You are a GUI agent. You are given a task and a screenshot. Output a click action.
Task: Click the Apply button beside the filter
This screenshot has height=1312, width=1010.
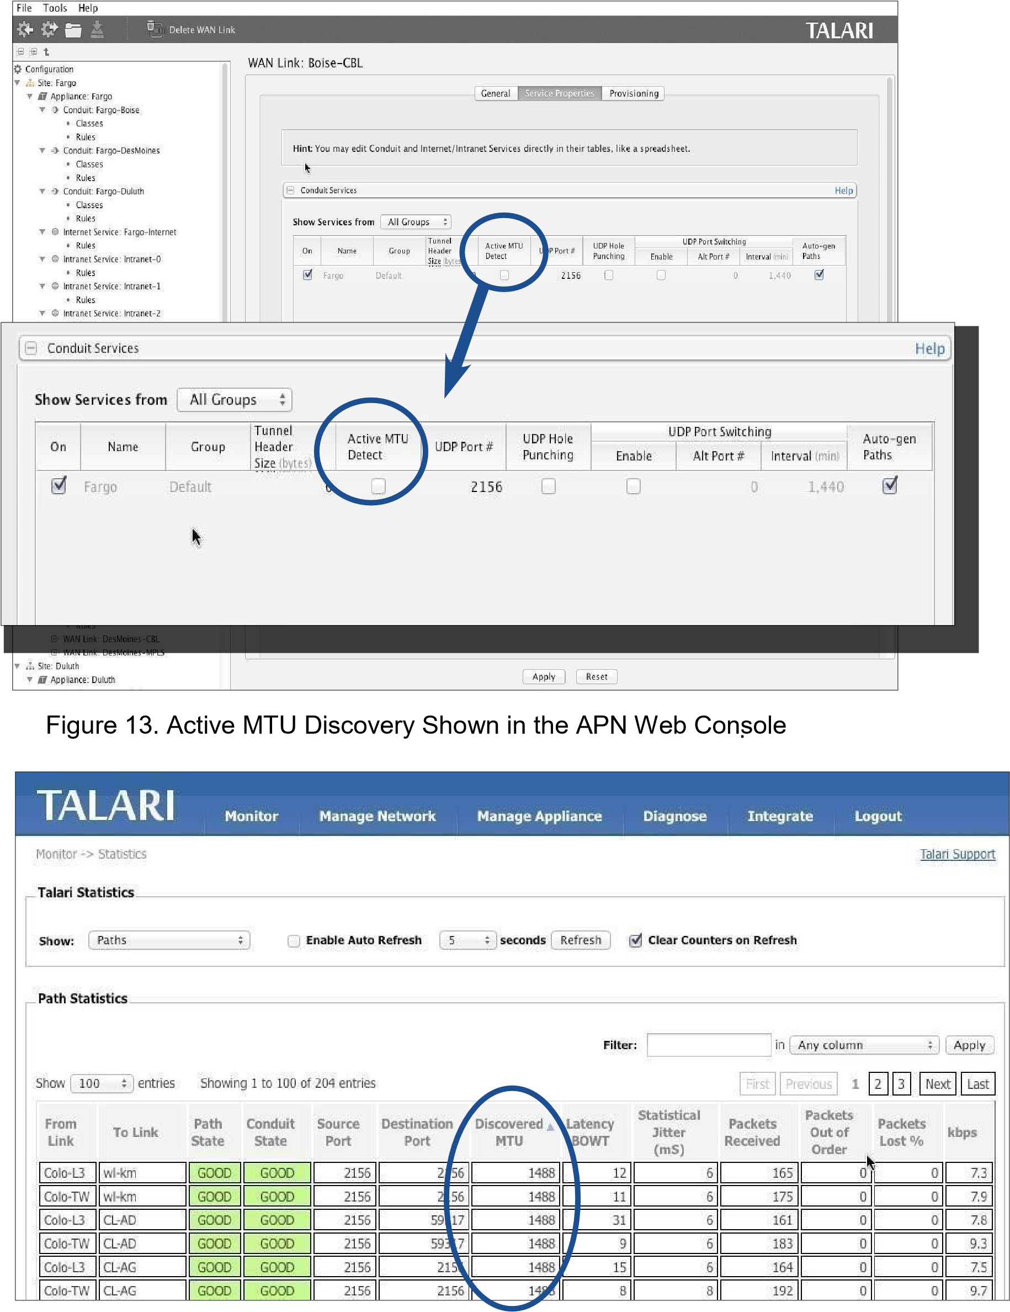(x=970, y=1045)
